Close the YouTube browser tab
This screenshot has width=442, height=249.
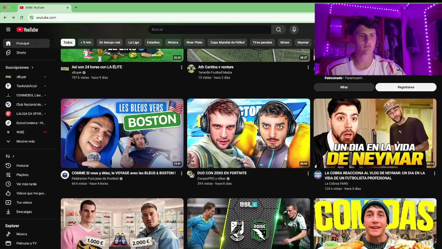point(68,7)
